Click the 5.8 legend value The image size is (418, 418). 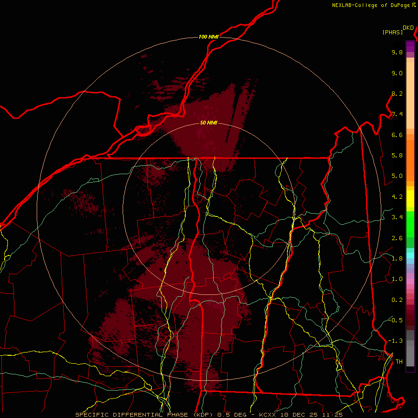[x=397, y=156]
